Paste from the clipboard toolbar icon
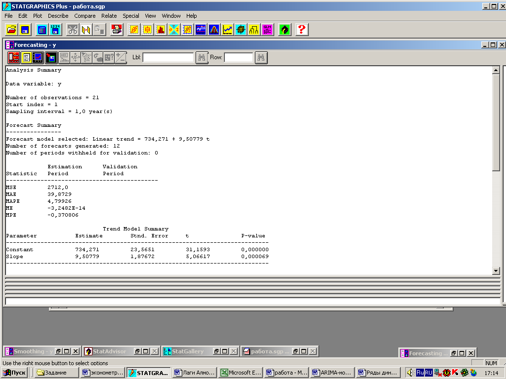The width and height of the screenshot is (506, 379). (99, 30)
